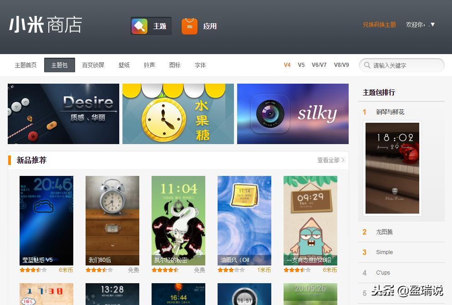Image resolution: width=452 pixels, height=305 pixels.
Task: Open the 水果糖 clock theme banner
Action: pyautogui.click(x=178, y=114)
